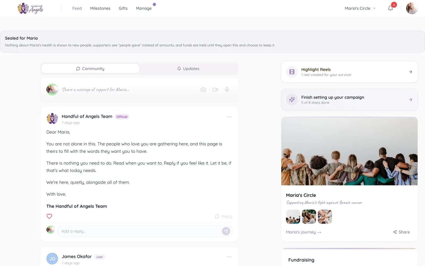425x266 pixels.
Task: Open the user profile avatar menu
Action: click(412, 8)
